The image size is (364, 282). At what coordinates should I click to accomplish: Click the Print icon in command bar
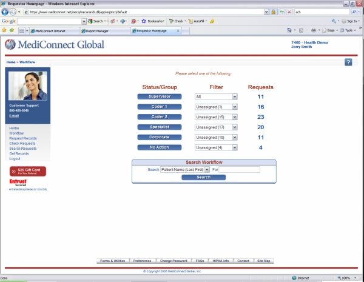click(314, 30)
